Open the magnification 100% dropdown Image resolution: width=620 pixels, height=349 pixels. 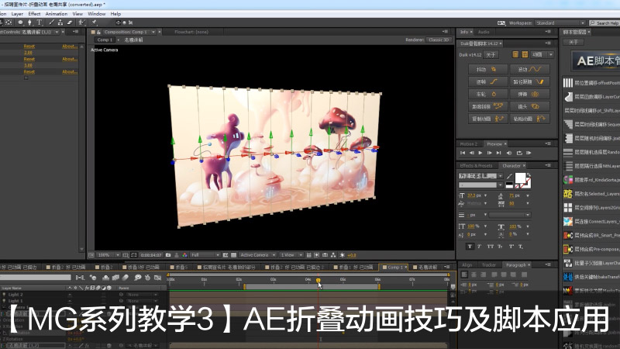pos(108,255)
